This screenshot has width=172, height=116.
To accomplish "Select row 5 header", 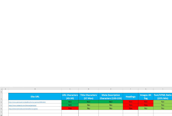I will click(x=1, y=97).
